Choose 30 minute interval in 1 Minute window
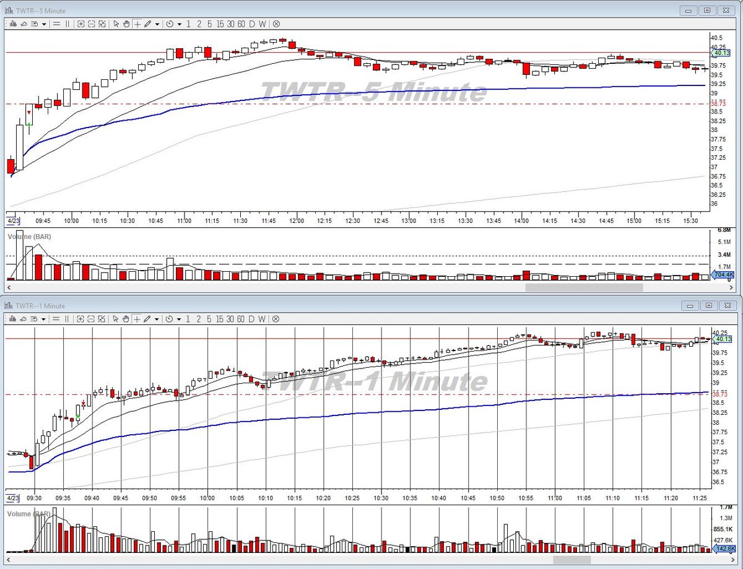The image size is (743, 569). [x=230, y=318]
